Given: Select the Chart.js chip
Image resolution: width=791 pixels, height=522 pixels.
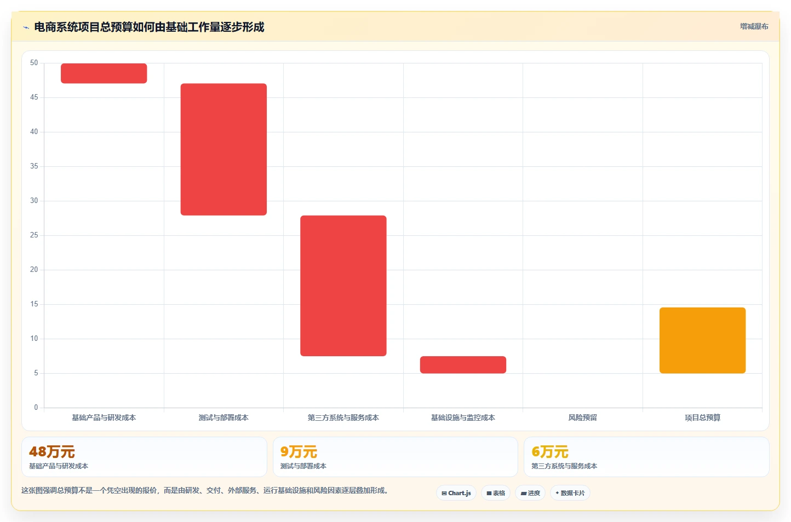Looking at the screenshot, I should click(456, 493).
